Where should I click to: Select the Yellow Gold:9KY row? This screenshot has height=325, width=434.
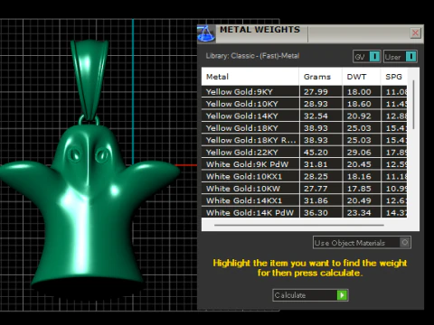(x=305, y=92)
